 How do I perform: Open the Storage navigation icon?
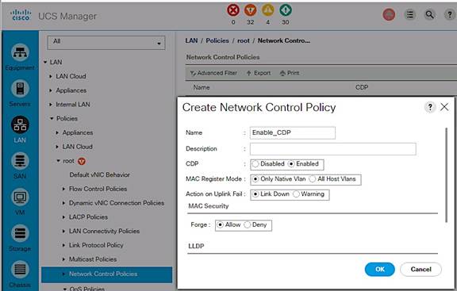click(20, 233)
